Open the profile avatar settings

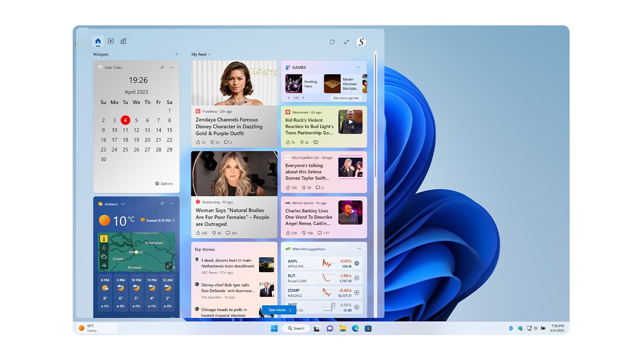pyautogui.click(x=361, y=42)
